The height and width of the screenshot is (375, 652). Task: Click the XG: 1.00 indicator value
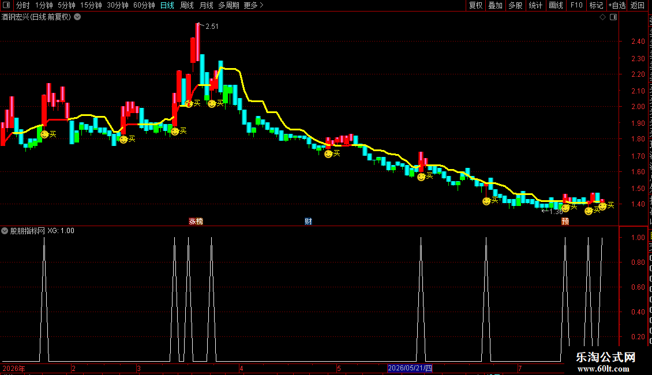pyautogui.click(x=61, y=231)
